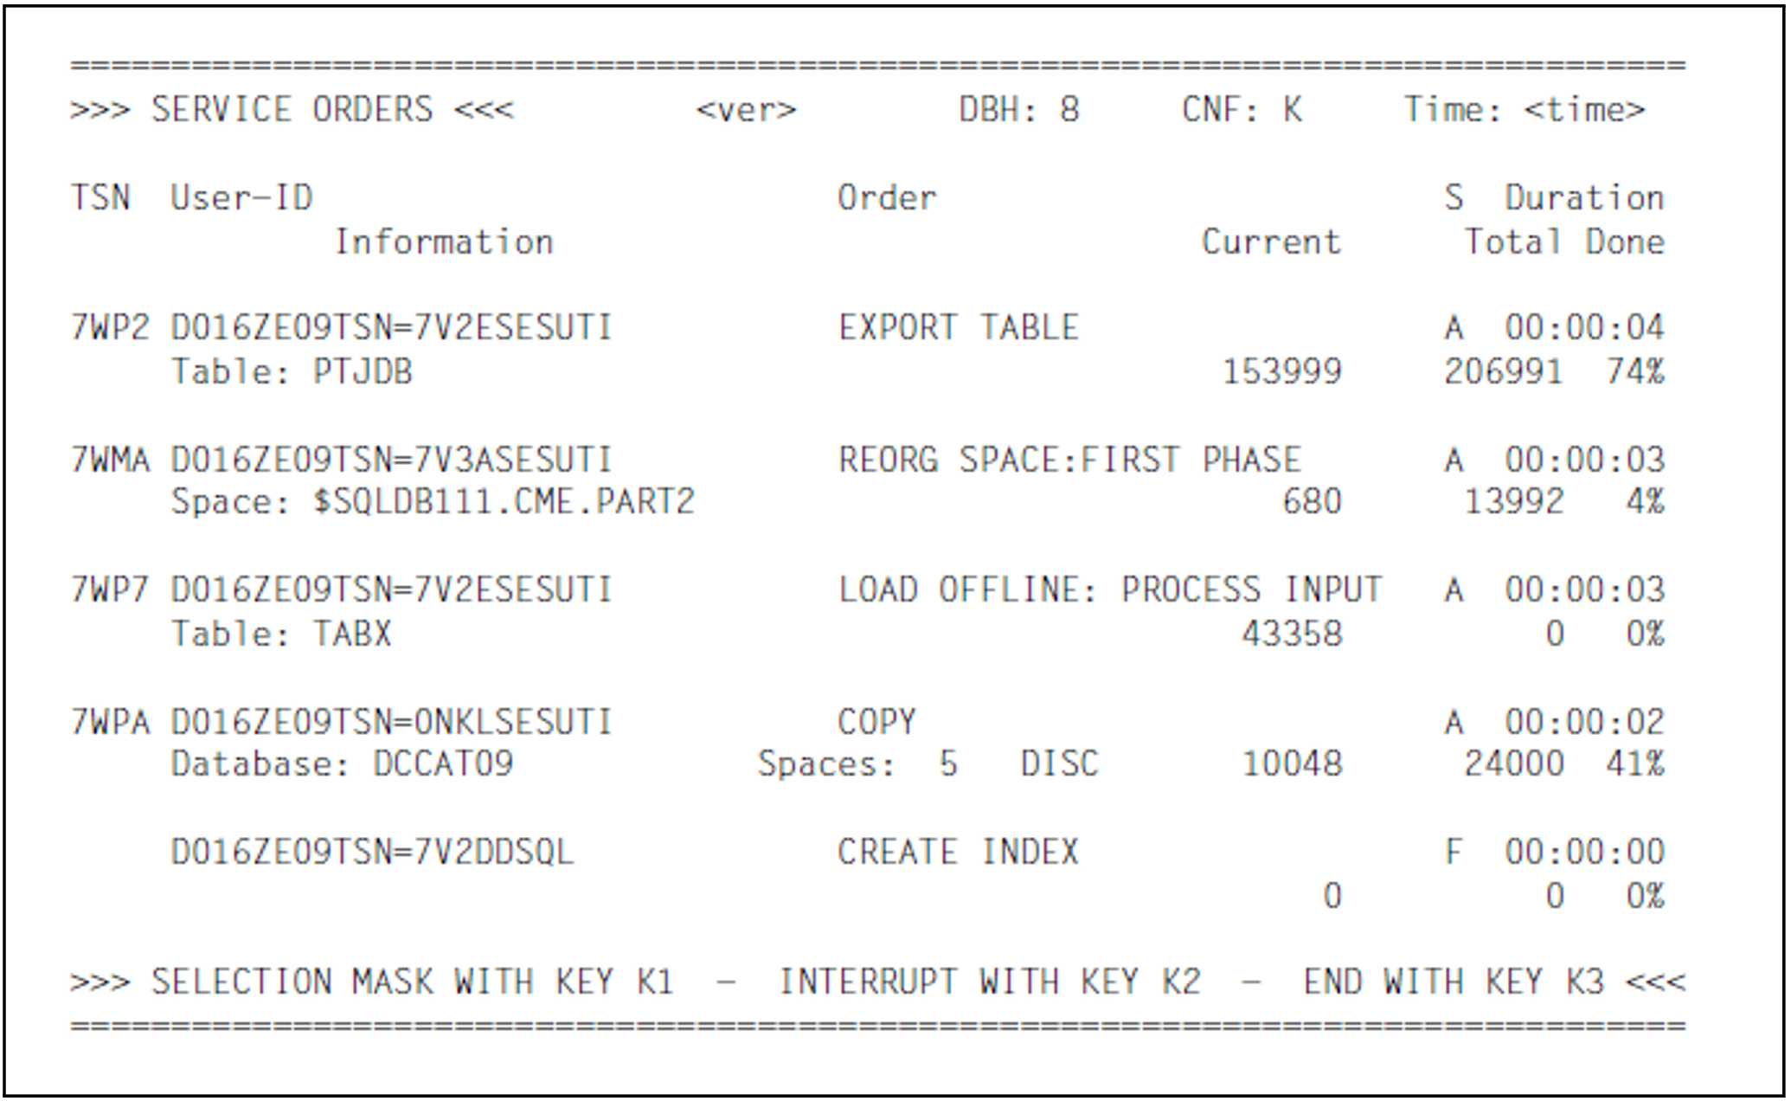Click the COPY order entry
1791x1101 pixels.
point(876,722)
